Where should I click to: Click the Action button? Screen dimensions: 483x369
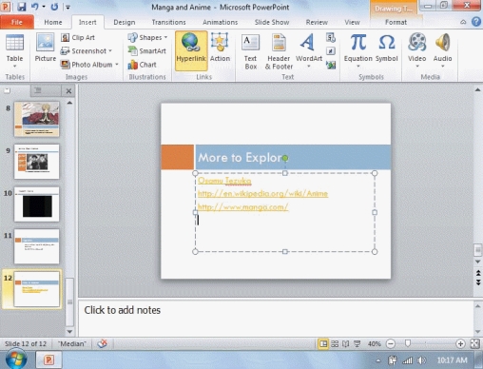pyautogui.click(x=220, y=48)
